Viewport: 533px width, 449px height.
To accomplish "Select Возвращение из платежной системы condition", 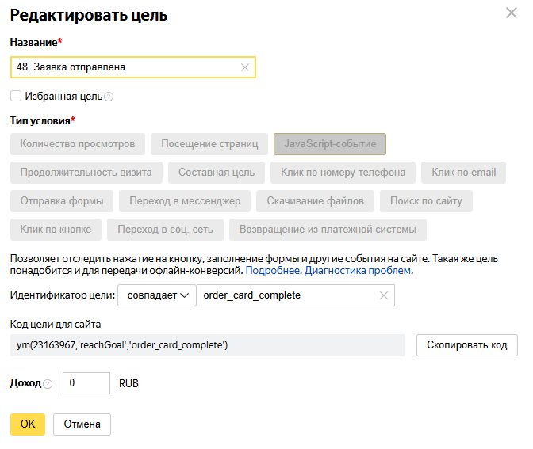I will pyautogui.click(x=328, y=230).
